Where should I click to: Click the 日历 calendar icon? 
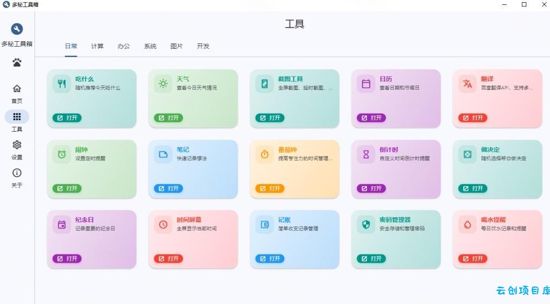pyautogui.click(x=366, y=83)
